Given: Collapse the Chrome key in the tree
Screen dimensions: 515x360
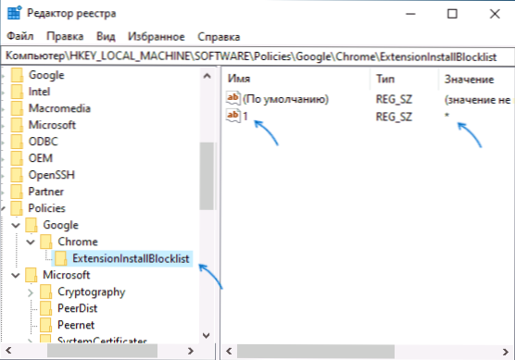Looking at the screenshot, I should point(31,242).
